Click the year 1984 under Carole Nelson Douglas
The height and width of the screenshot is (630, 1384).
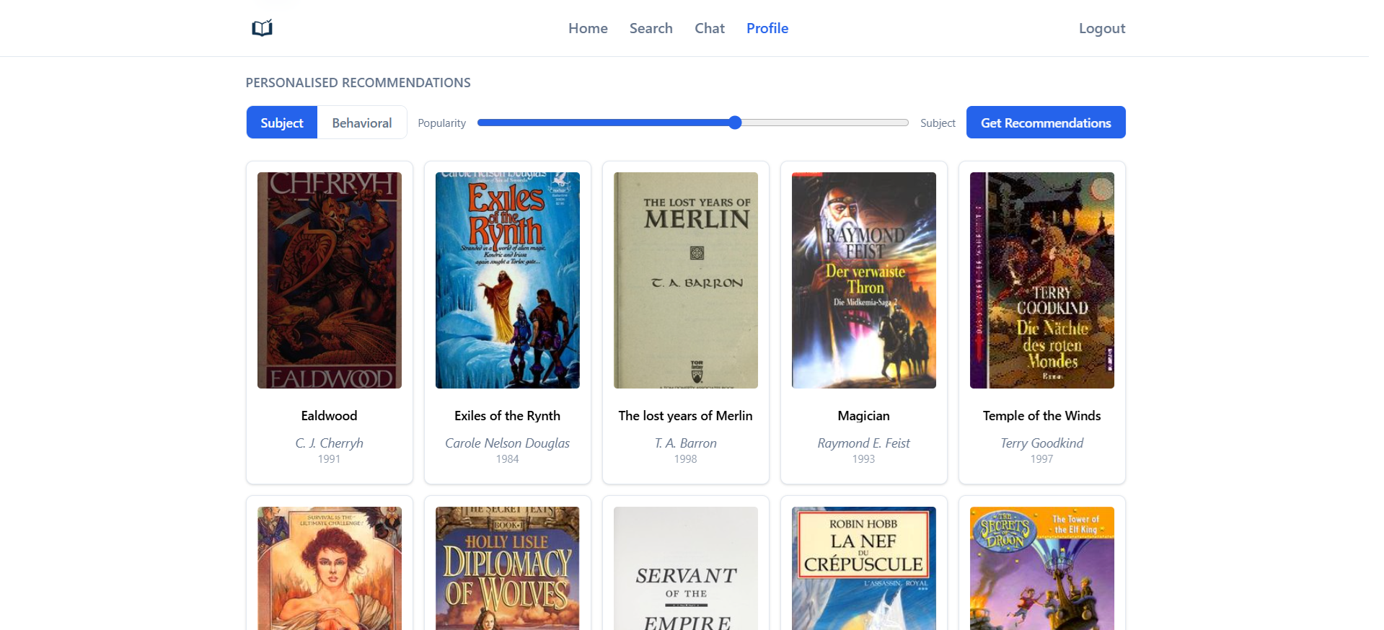(508, 459)
